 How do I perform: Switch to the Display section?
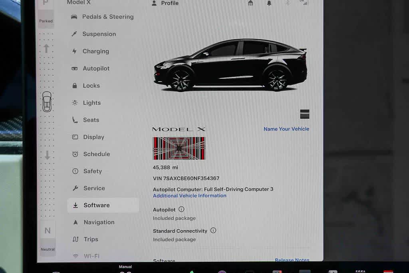[93, 137]
